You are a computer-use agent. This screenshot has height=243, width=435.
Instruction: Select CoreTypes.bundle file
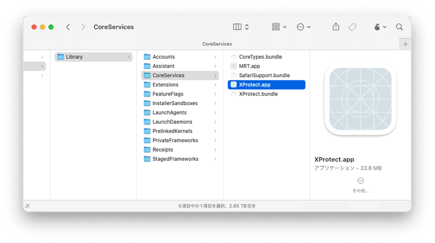tap(266, 57)
